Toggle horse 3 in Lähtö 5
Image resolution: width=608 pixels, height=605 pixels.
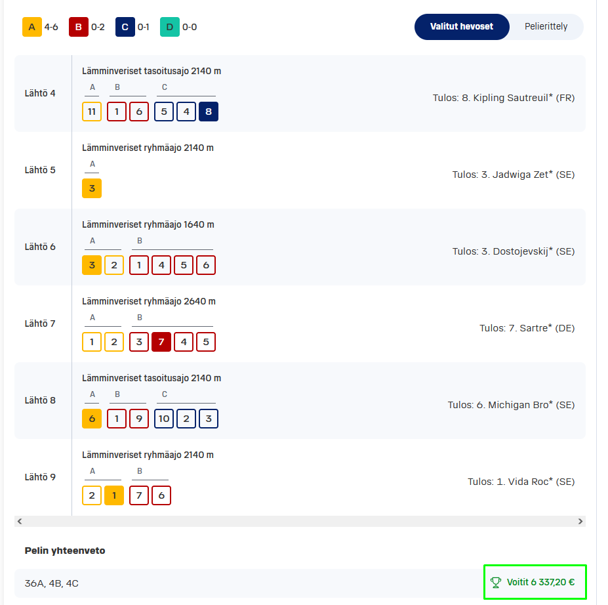click(92, 188)
